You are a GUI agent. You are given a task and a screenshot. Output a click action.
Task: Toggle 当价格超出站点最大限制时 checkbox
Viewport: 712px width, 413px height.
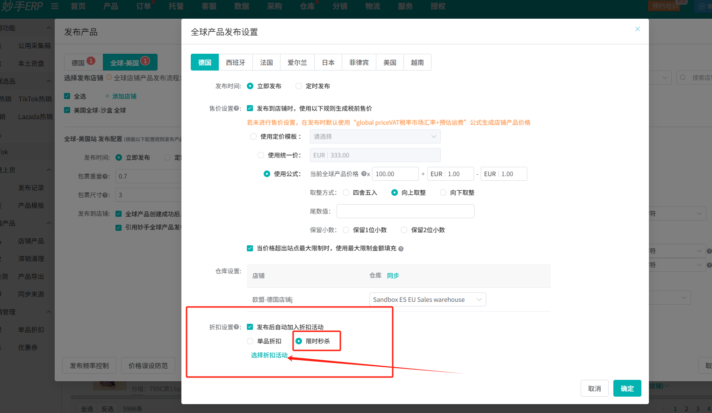pos(250,248)
